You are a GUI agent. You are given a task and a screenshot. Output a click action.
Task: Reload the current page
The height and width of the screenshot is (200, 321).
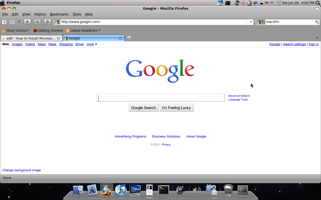[27, 22]
